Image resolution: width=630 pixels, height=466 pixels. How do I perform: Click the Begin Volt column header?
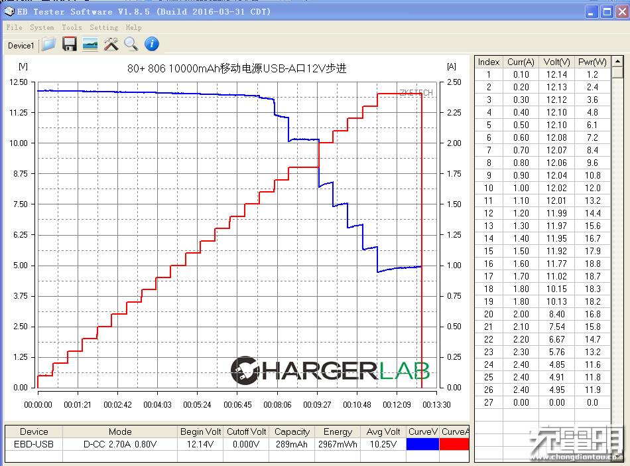200,431
